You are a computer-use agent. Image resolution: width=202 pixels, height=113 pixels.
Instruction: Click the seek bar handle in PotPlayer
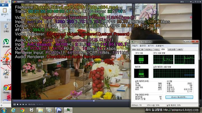coord(94,101)
